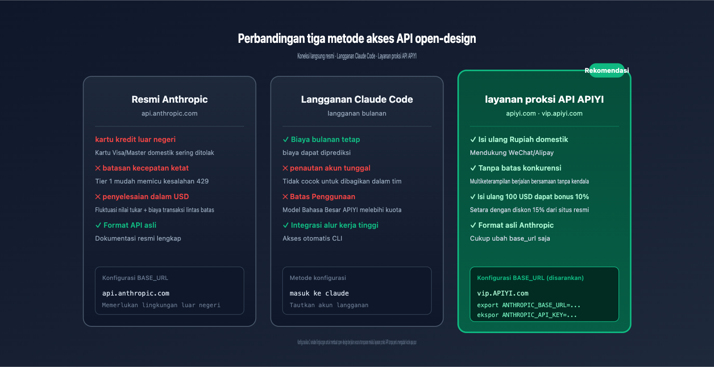The width and height of the screenshot is (714, 367).
Task: Click the X icon beside batasan kecepatan ketat
Action: [98, 168]
